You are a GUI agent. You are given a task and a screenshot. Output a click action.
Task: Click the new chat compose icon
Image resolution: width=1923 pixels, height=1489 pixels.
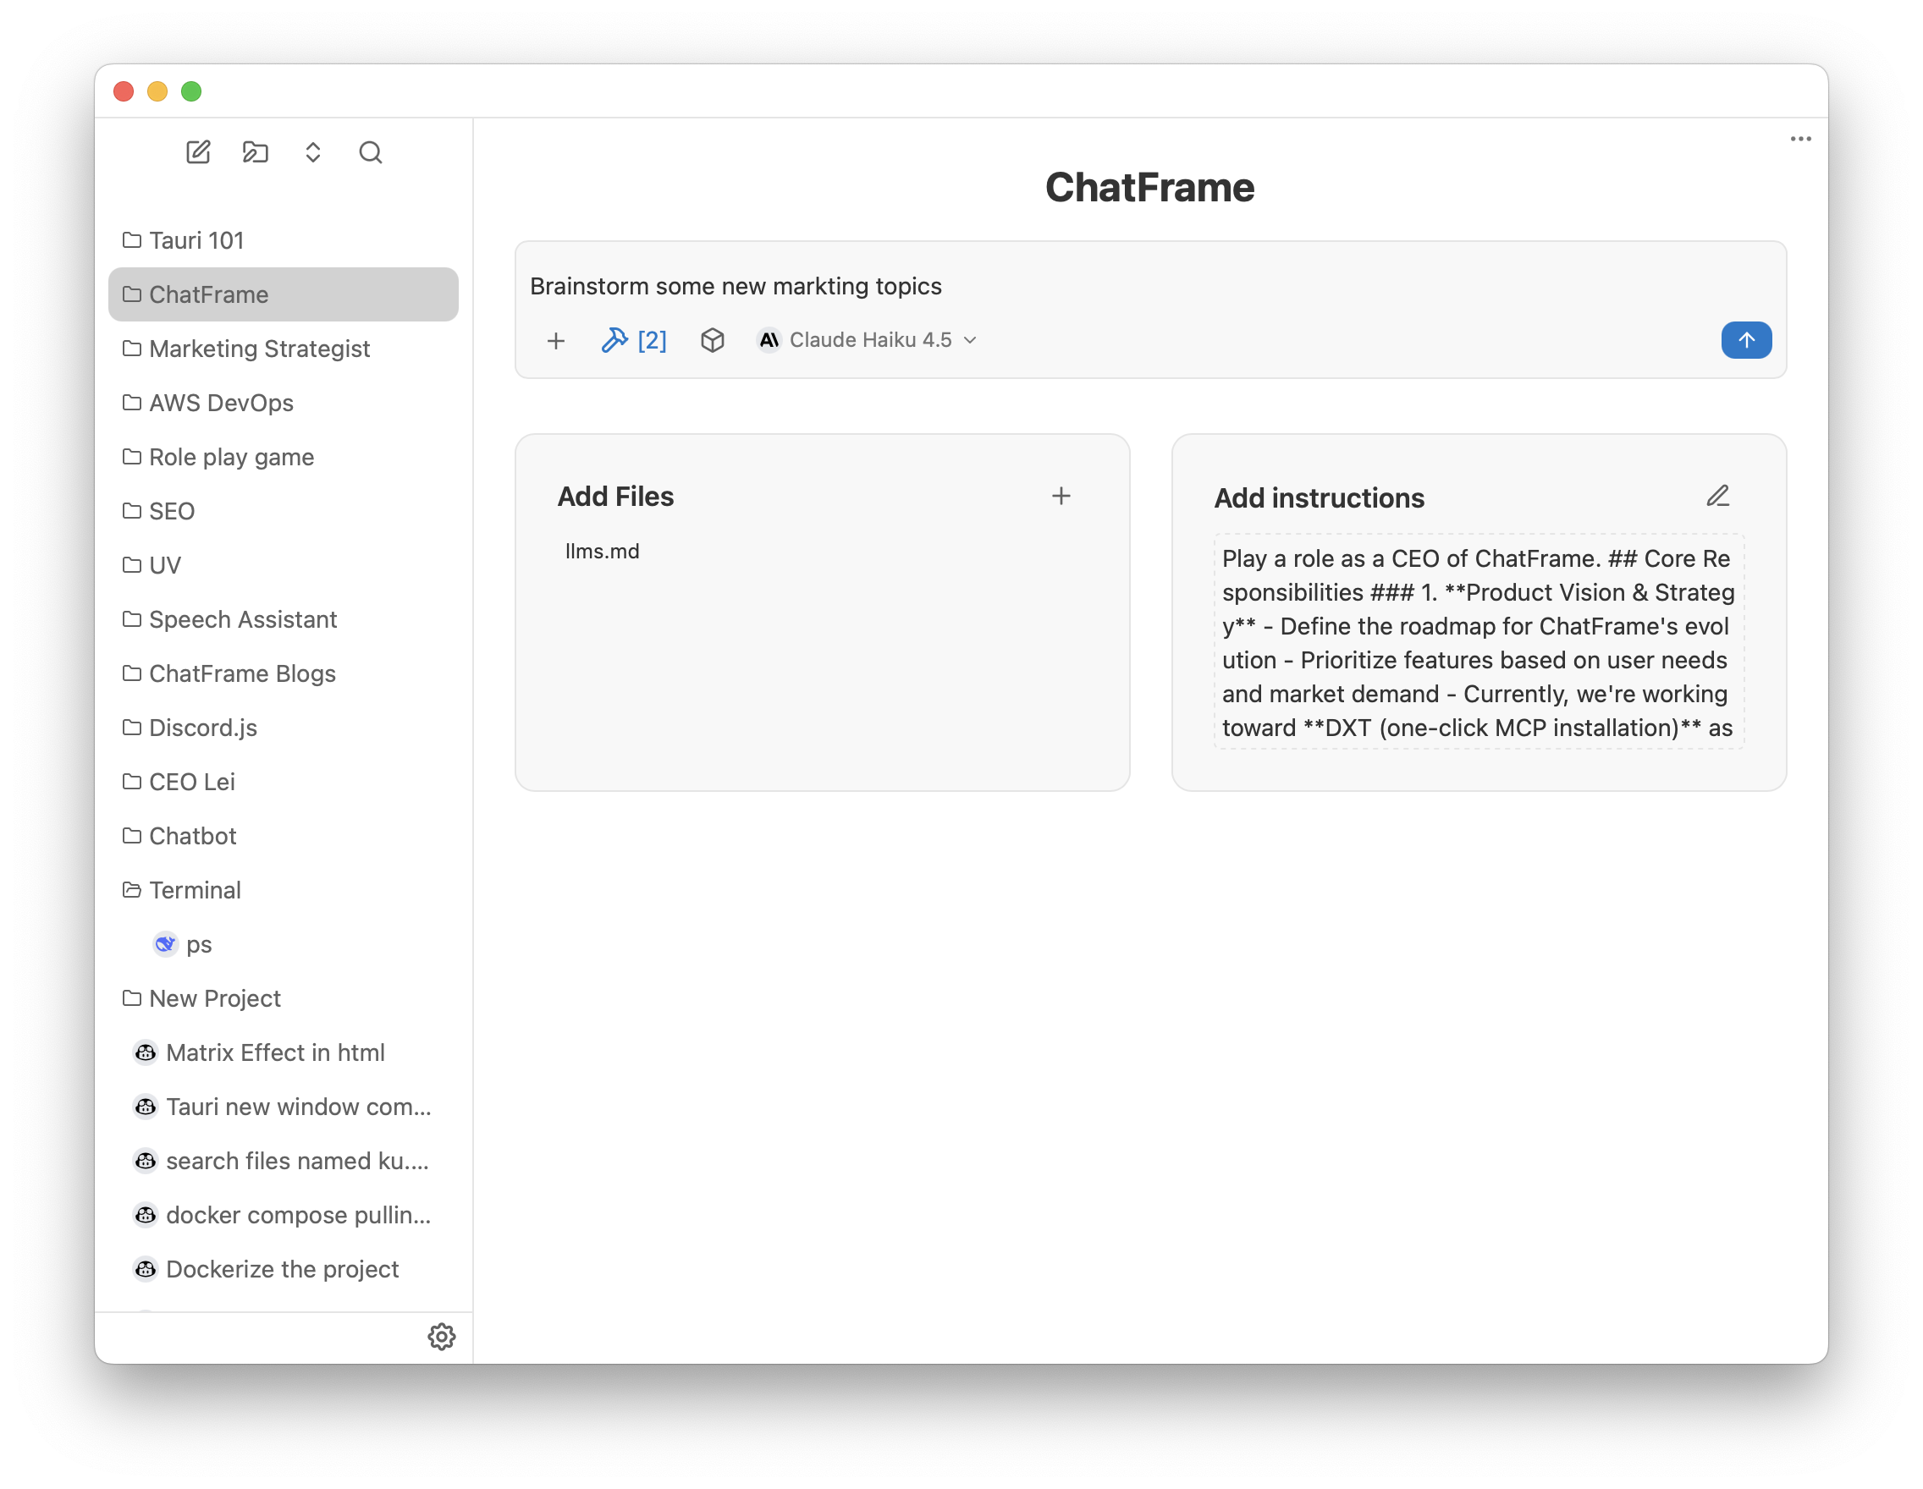198,152
